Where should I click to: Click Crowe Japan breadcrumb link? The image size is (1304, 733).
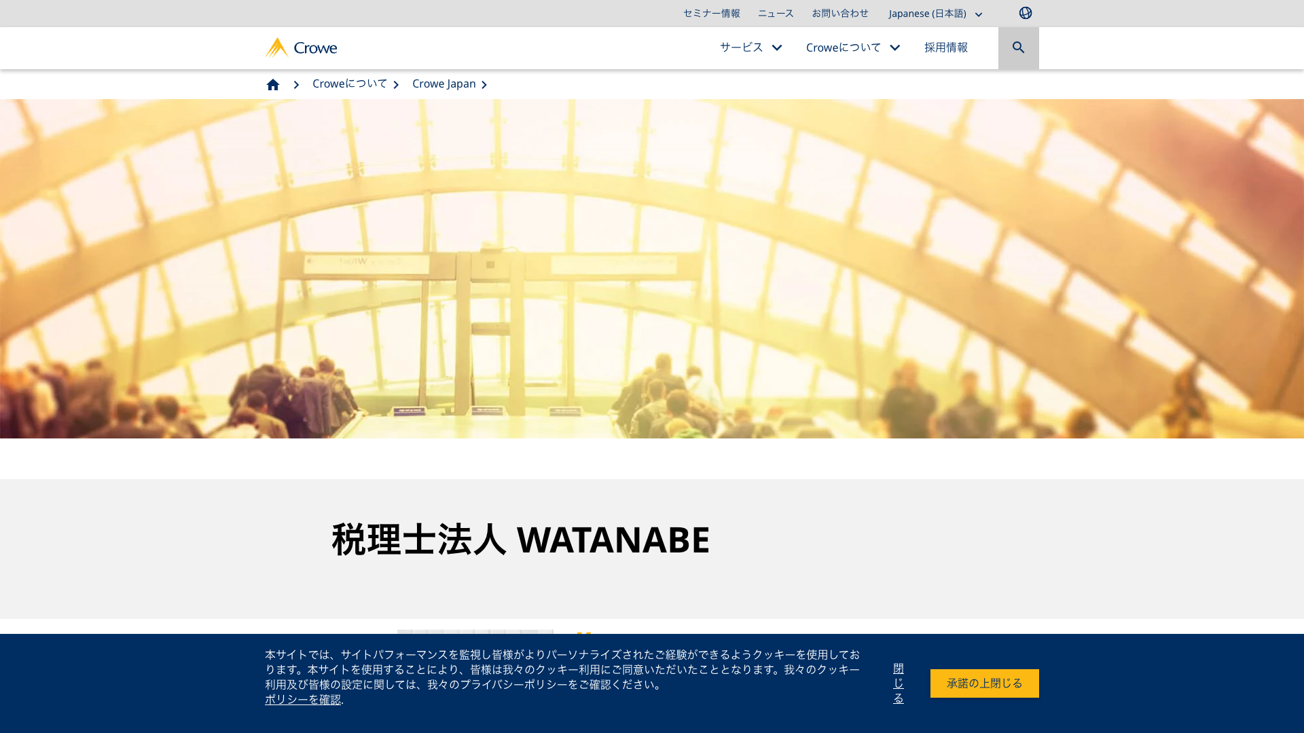pyautogui.click(x=443, y=83)
